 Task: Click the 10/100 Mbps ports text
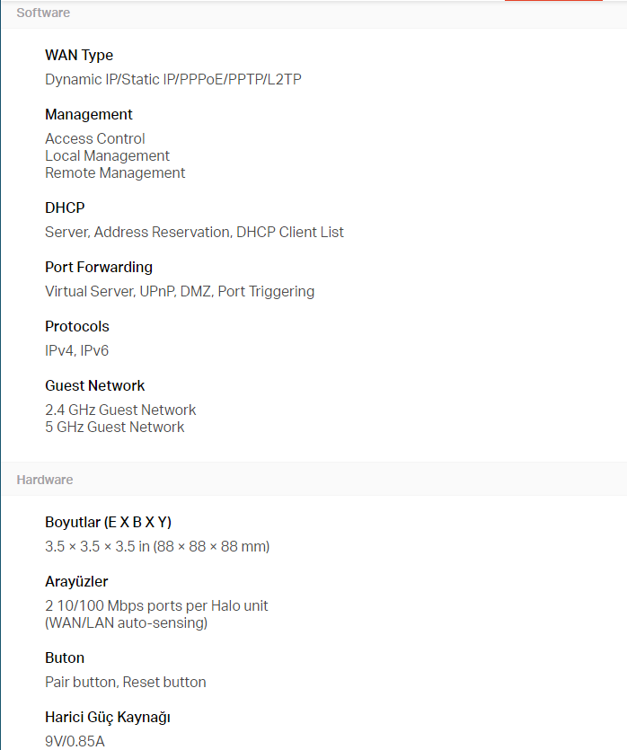[156, 606]
